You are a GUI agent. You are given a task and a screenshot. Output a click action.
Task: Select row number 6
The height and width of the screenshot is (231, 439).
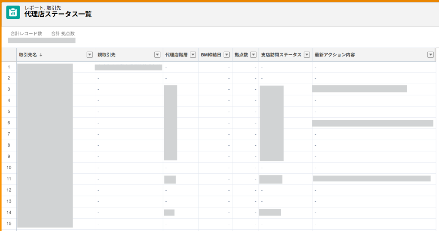pos(9,123)
